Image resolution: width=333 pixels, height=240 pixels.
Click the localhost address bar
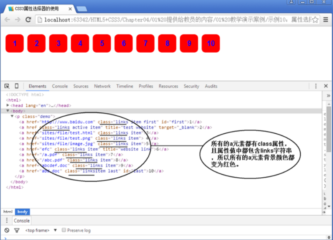177,20
